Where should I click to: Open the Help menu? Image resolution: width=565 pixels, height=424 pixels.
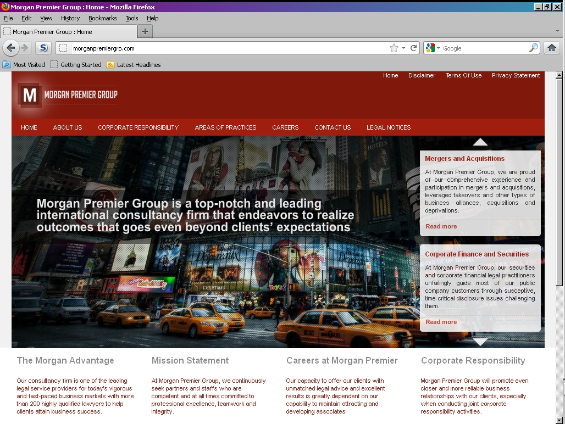tap(152, 18)
